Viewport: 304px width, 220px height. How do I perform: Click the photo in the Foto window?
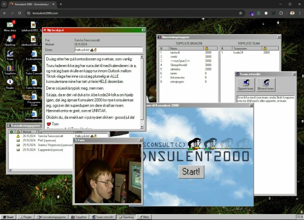[x=108, y=174]
